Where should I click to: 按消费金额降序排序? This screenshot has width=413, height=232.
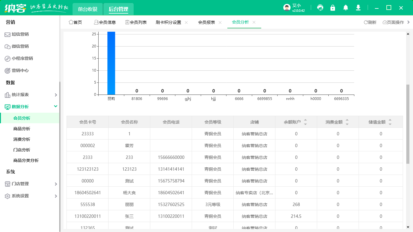tap(347, 124)
